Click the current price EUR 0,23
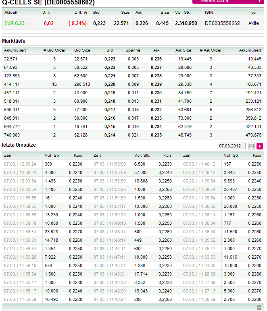 pos(15,23)
